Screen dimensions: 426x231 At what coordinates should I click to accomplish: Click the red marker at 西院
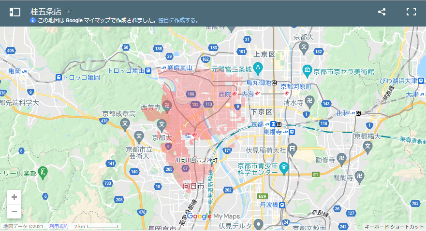pos(235,94)
